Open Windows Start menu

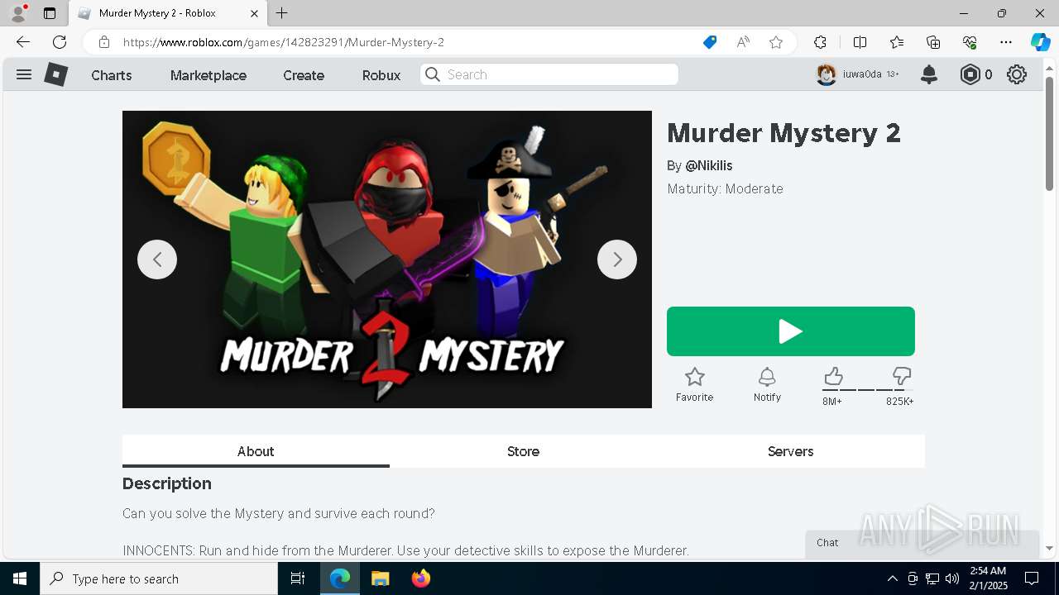[20, 578]
